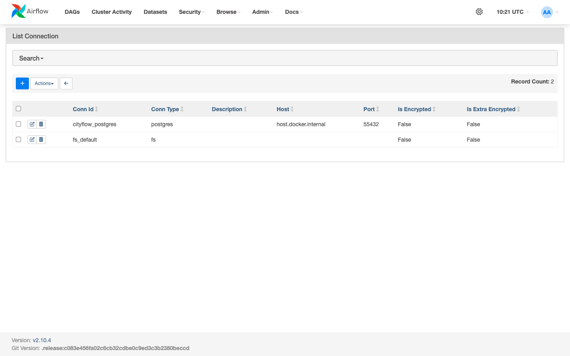570x356 pixels.
Task: Open the settings gear icon
Action: (479, 12)
